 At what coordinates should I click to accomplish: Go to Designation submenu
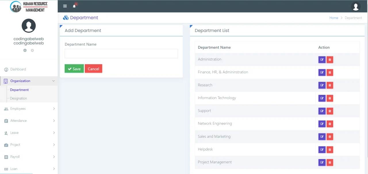[x=18, y=99]
